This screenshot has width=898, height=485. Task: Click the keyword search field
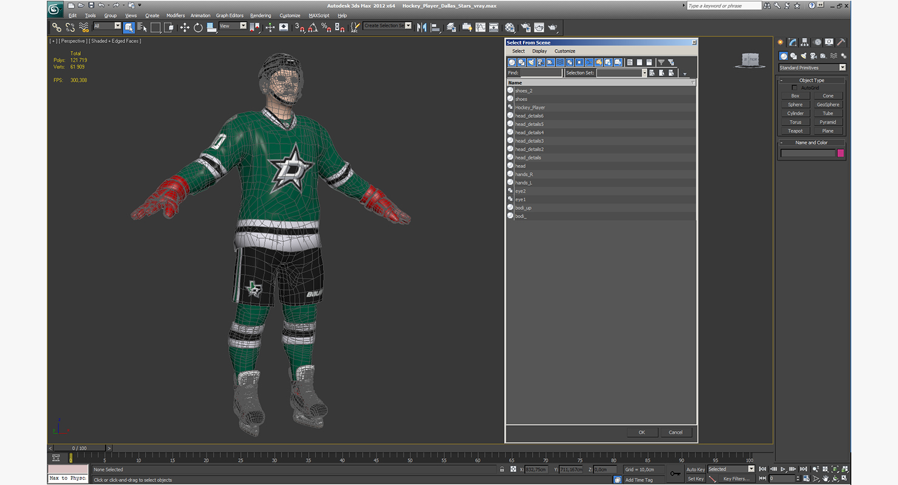[723, 5]
